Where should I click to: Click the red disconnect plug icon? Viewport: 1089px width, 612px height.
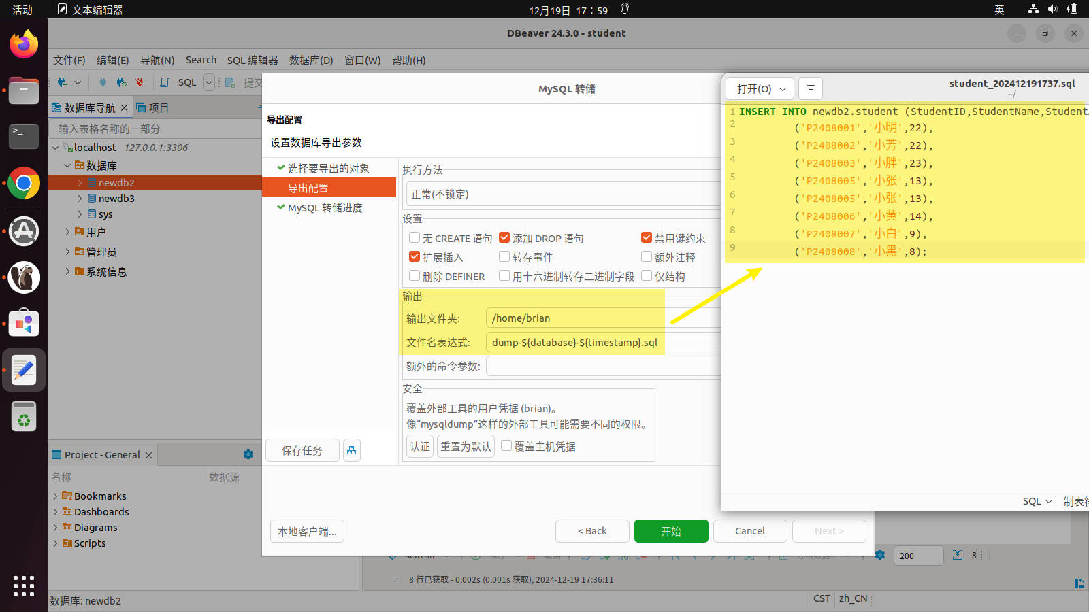140,82
